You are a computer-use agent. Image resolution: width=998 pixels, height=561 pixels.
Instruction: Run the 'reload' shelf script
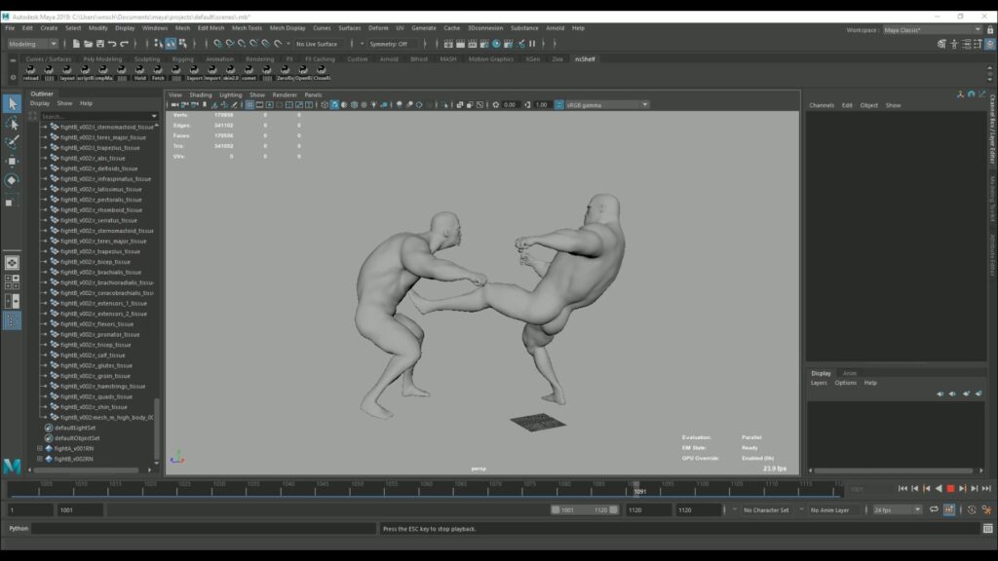point(30,72)
